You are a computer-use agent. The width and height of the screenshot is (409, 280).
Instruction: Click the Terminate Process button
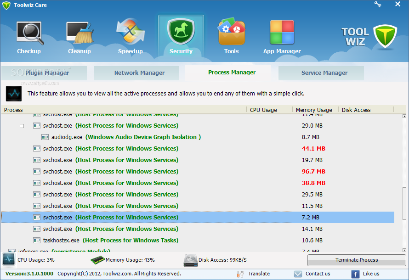click(x=357, y=260)
